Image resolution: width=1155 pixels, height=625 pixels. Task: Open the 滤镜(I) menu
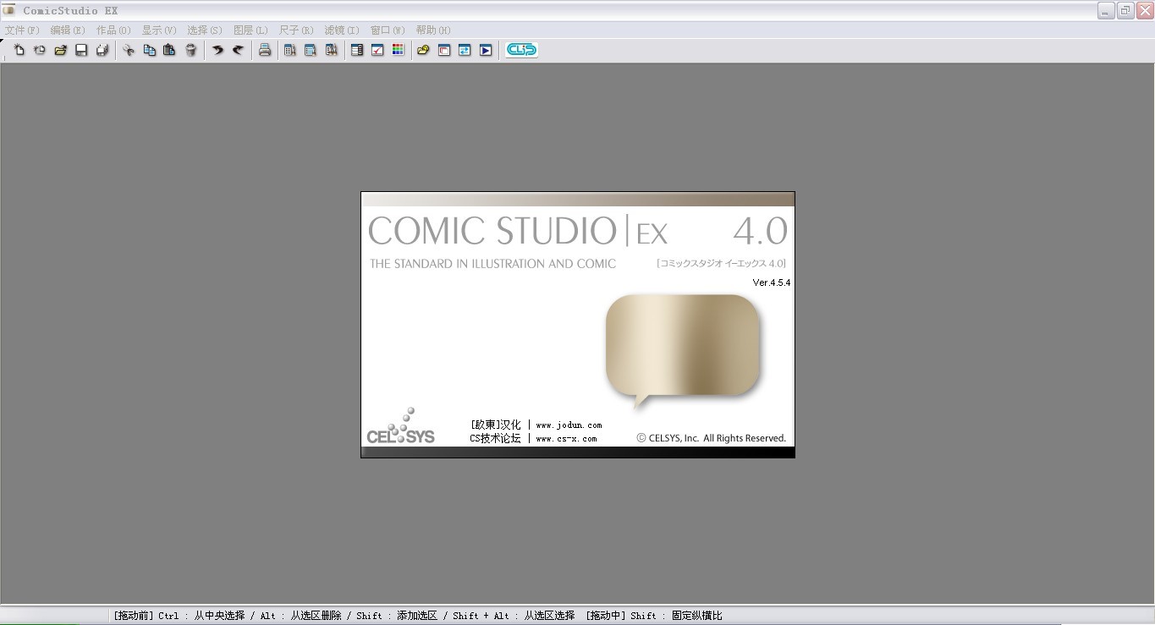tap(342, 30)
